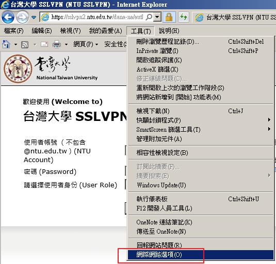The image size is (276, 264).
Task: Click the National Taiwan University emblem logo
Action: (x=18, y=68)
